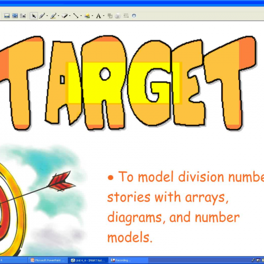Screen dimensions: 264x264
Task: Pick the Pen tool
Action: click(x=42, y=16)
